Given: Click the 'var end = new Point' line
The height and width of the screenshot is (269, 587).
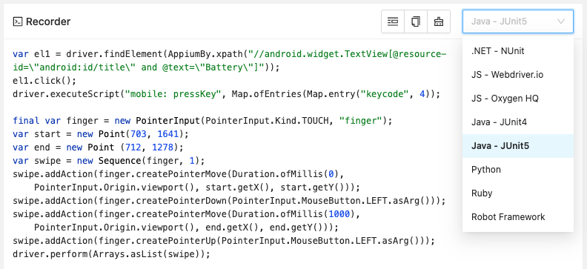Looking at the screenshot, I should click(x=98, y=147).
